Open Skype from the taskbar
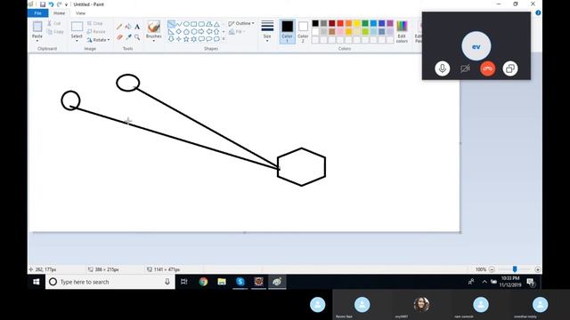The width and height of the screenshot is (570, 320). tap(240, 282)
